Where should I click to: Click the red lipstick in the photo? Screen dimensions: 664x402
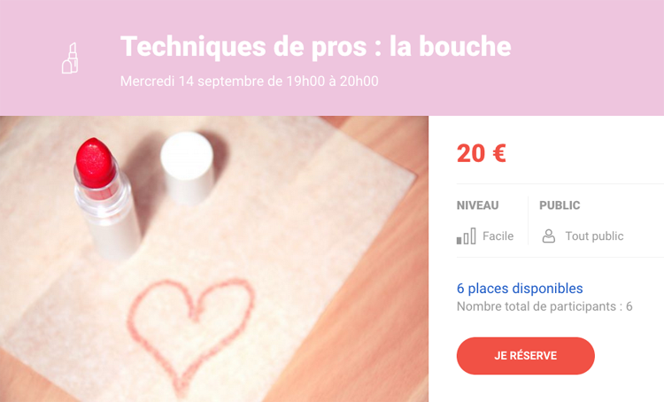point(95,163)
